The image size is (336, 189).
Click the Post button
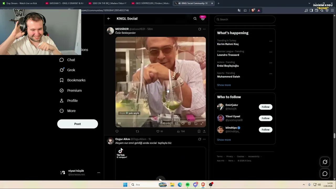click(77, 124)
